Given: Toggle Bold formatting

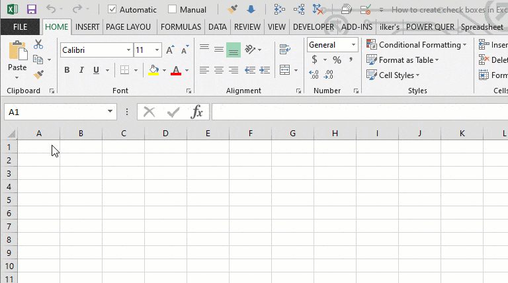Looking at the screenshot, I should point(67,70).
